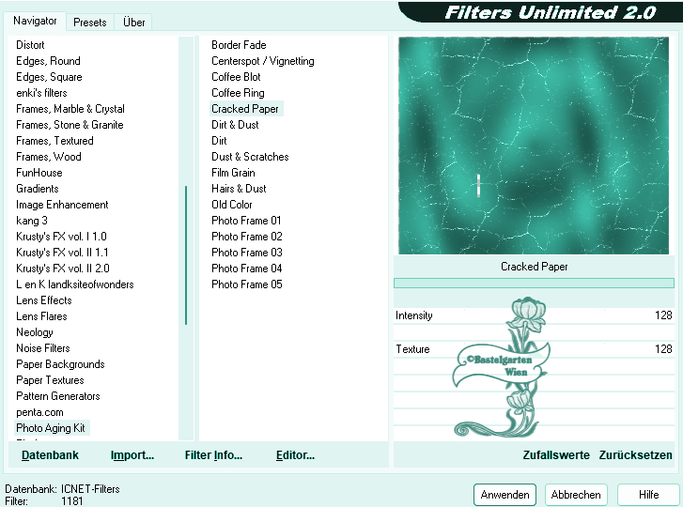Screen dimensions: 683x507
Task: Open the Presets tab
Action: (90, 23)
